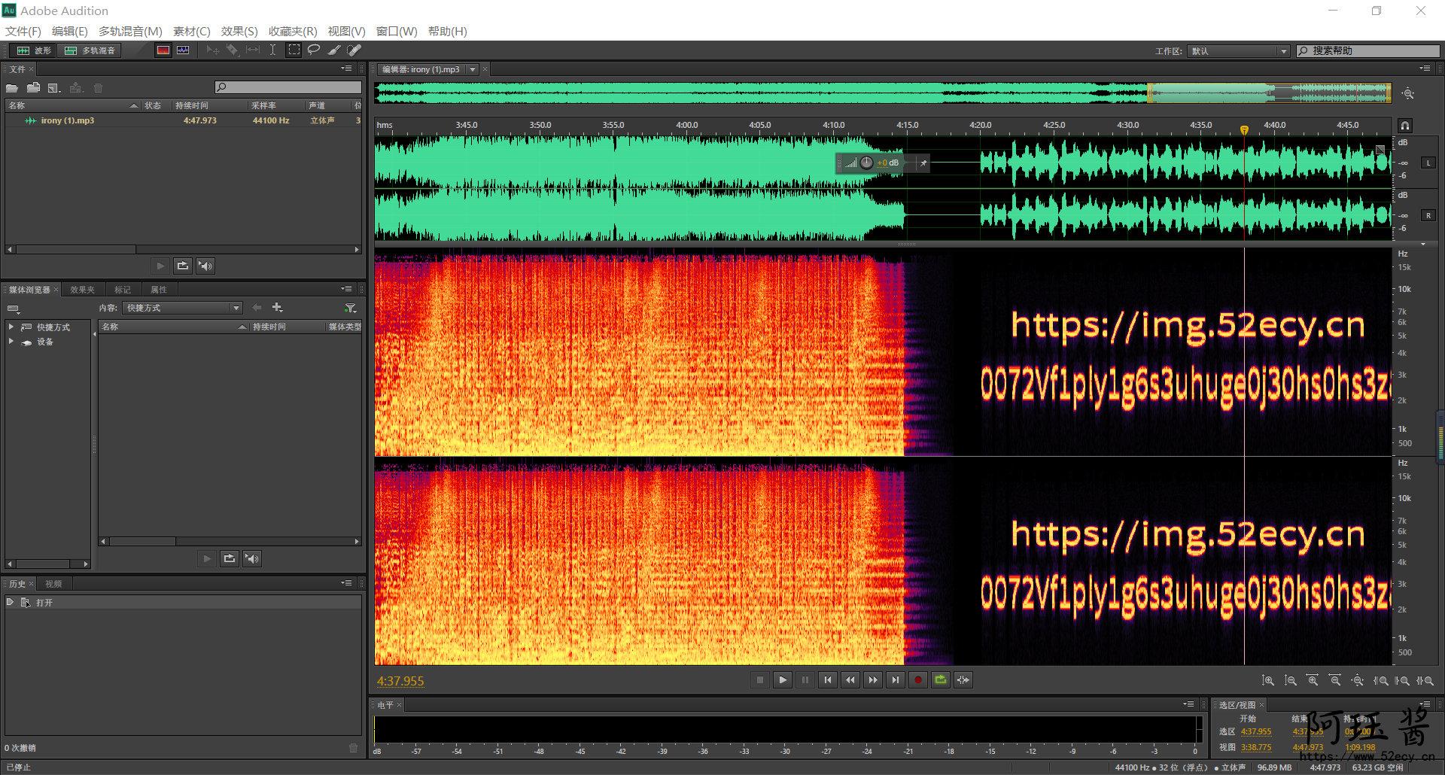This screenshot has height=775, width=1445.
Task: Select the Move tool
Action: tap(213, 50)
